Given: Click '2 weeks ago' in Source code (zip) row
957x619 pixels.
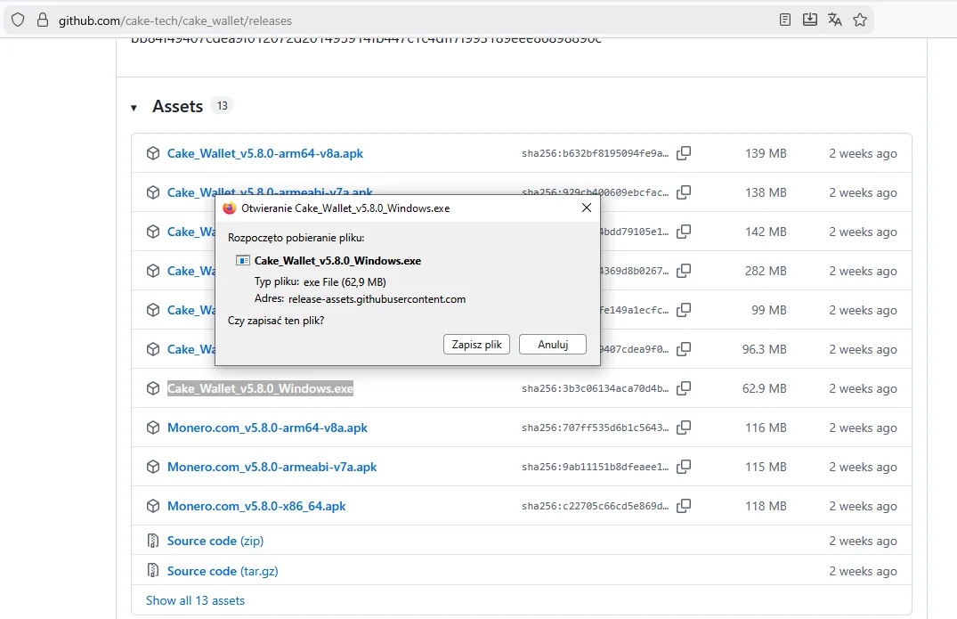Looking at the screenshot, I should [x=863, y=541].
